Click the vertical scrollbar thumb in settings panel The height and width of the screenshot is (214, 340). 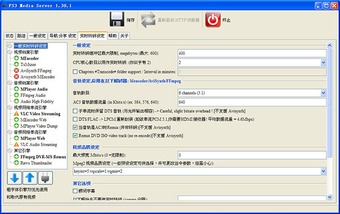tap(330, 102)
